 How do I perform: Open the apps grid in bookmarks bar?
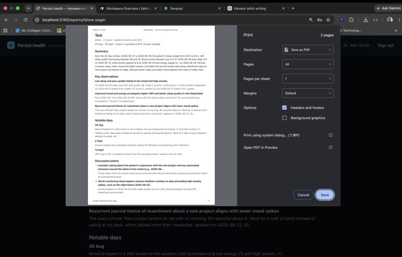5,30
